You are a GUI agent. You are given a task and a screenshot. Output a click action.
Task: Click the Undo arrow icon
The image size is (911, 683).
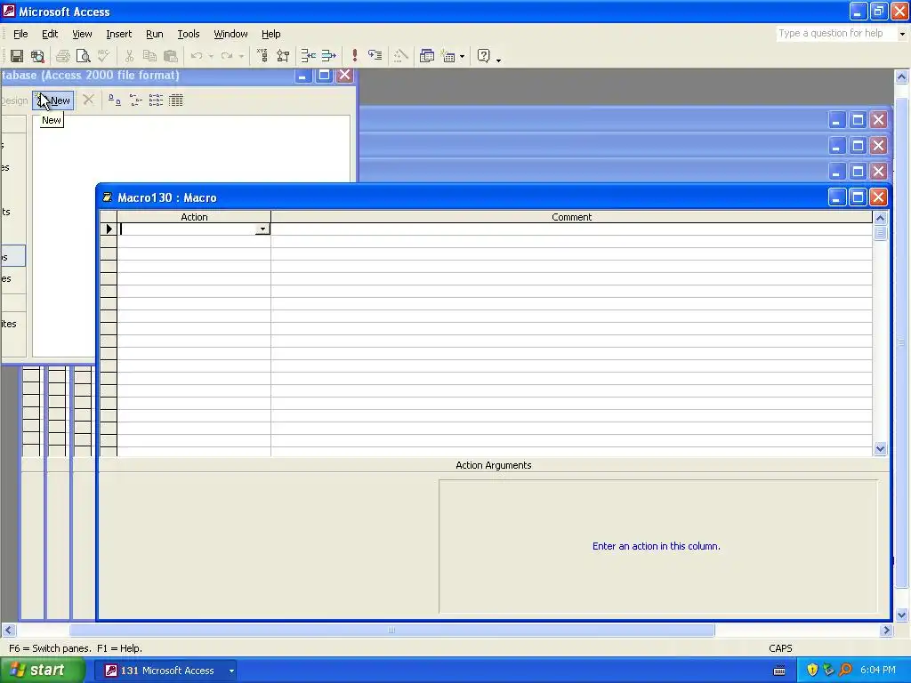[x=197, y=56]
